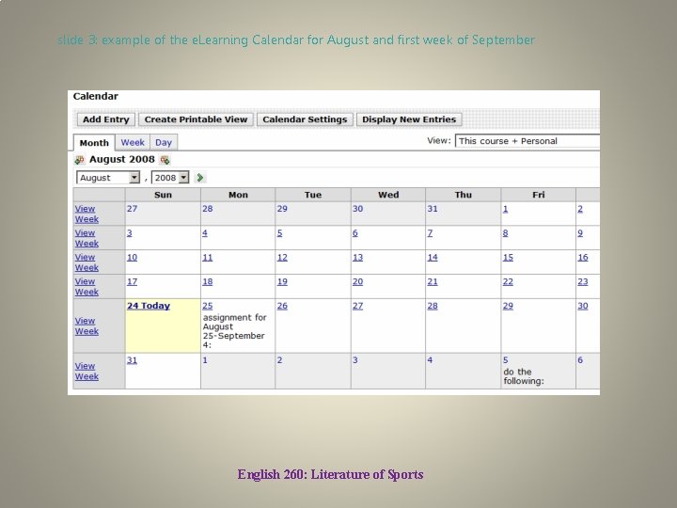Click the Sun column header

[x=164, y=195]
